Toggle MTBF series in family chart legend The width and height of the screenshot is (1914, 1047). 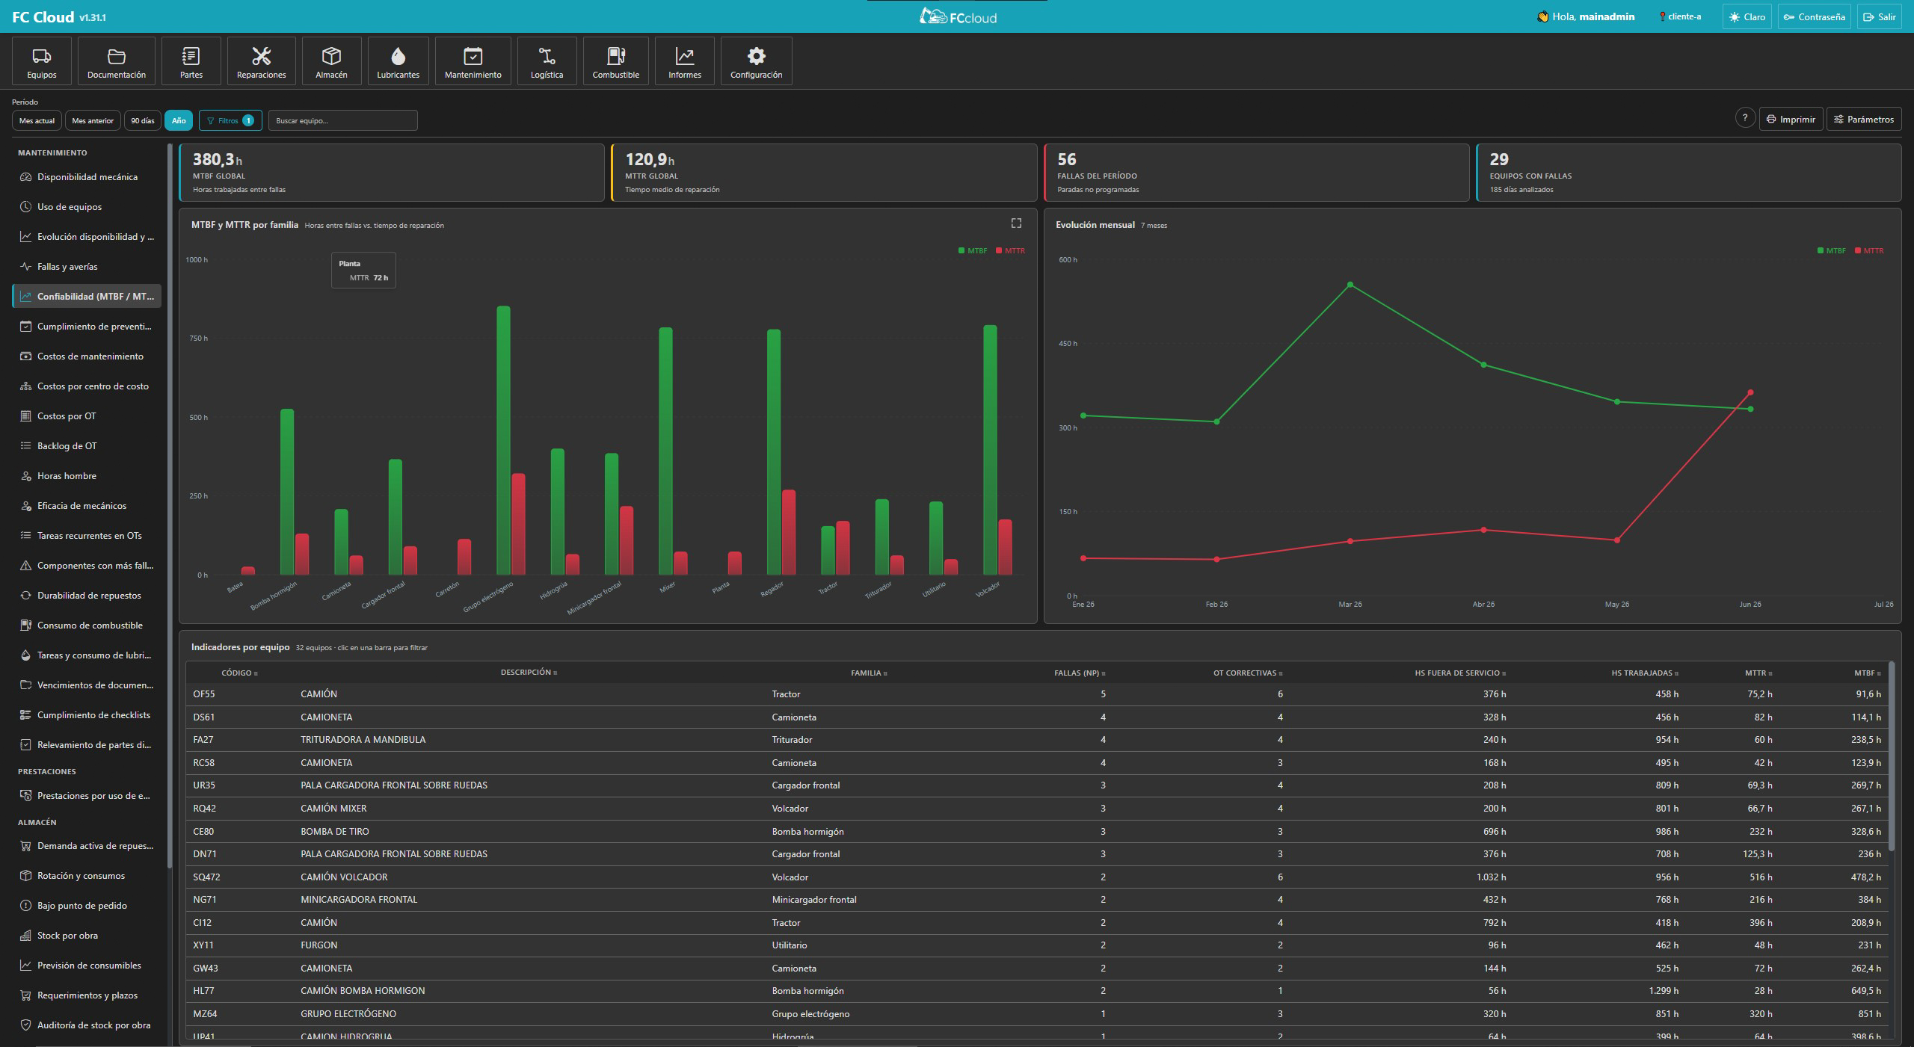click(x=973, y=251)
